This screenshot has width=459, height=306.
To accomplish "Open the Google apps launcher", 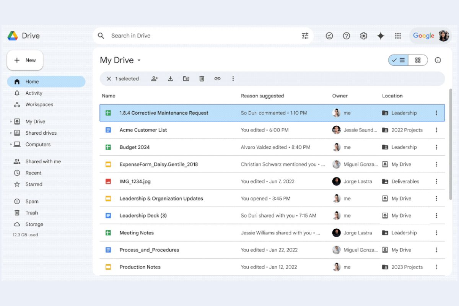I will (398, 36).
